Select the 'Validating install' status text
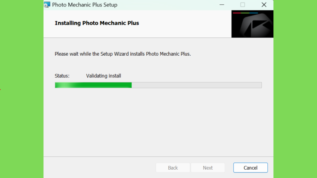Viewport: 317px width, 178px height. pyautogui.click(x=103, y=76)
